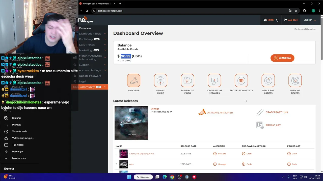Bookmark this page with star icon
The height and width of the screenshot is (181, 323).
pos(296,11)
